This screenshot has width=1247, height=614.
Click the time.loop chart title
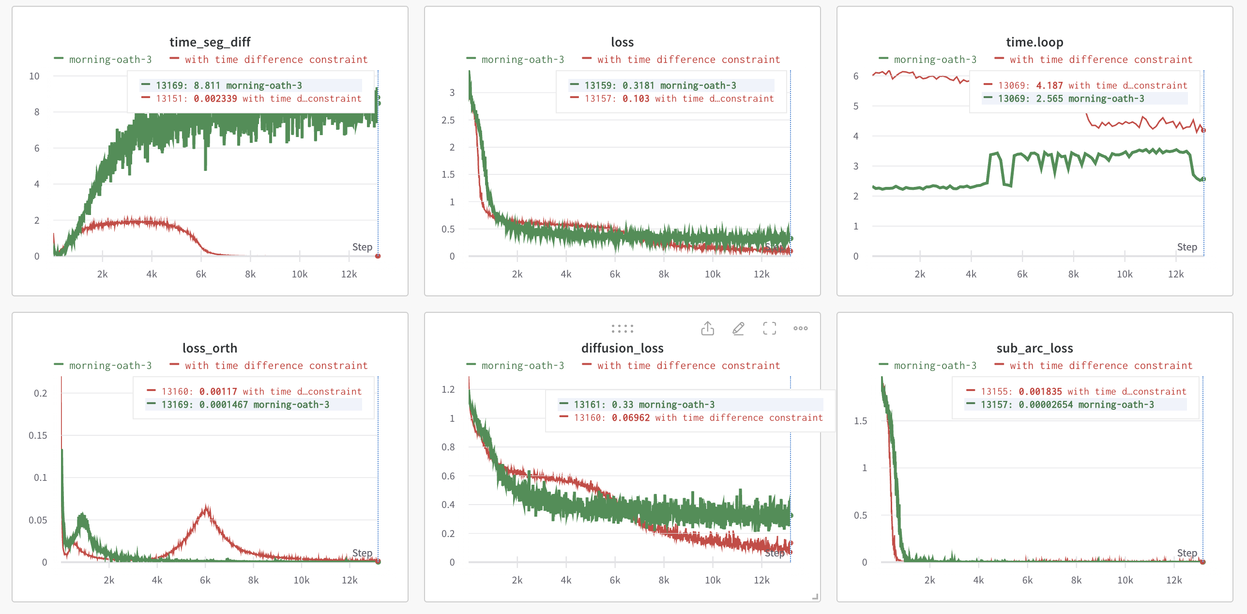[x=1034, y=42]
